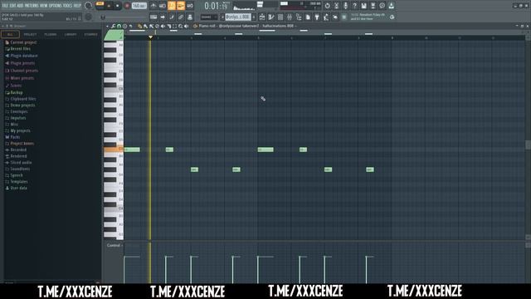The width and height of the screenshot is (531, 299).
Task: Click the play/pause transport button
Action: coord(109,6)
